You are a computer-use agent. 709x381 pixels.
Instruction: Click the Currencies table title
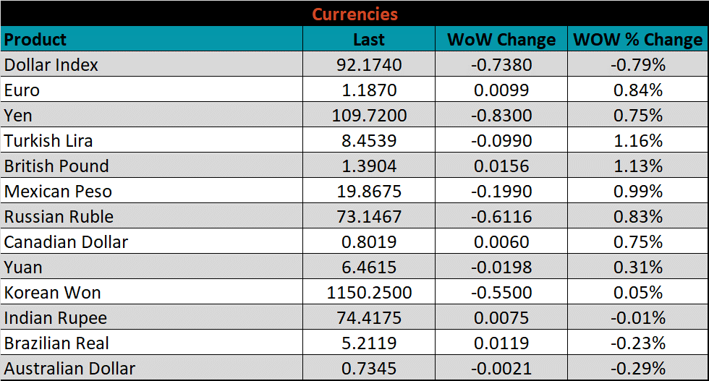pos(354,14)
